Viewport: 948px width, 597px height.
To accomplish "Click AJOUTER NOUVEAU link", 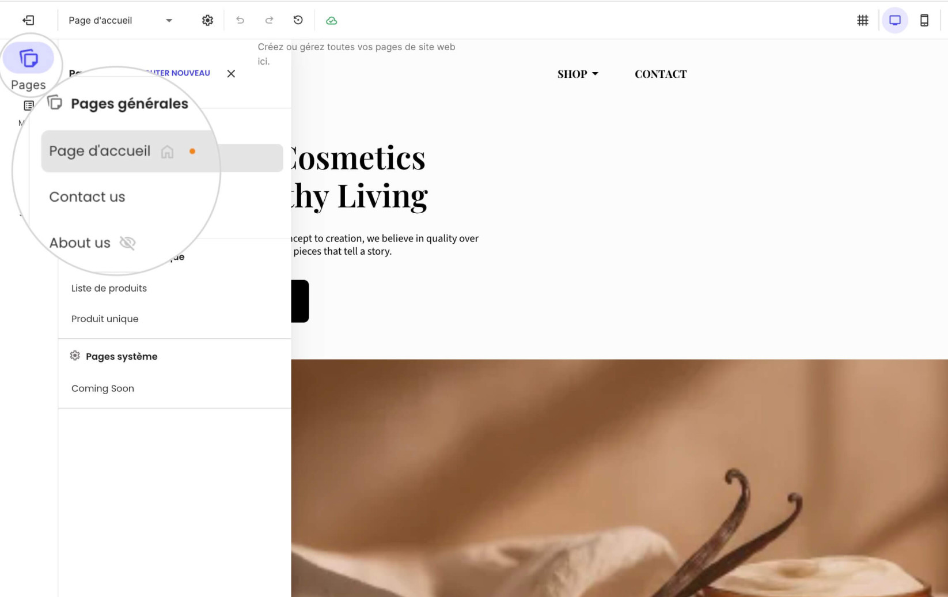I will tap(177, 73).
